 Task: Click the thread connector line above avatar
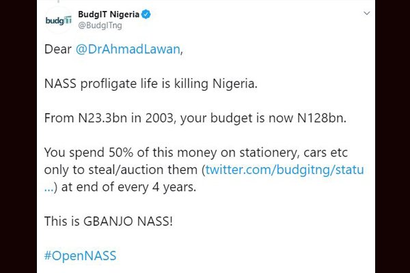[x=58, y=1]
